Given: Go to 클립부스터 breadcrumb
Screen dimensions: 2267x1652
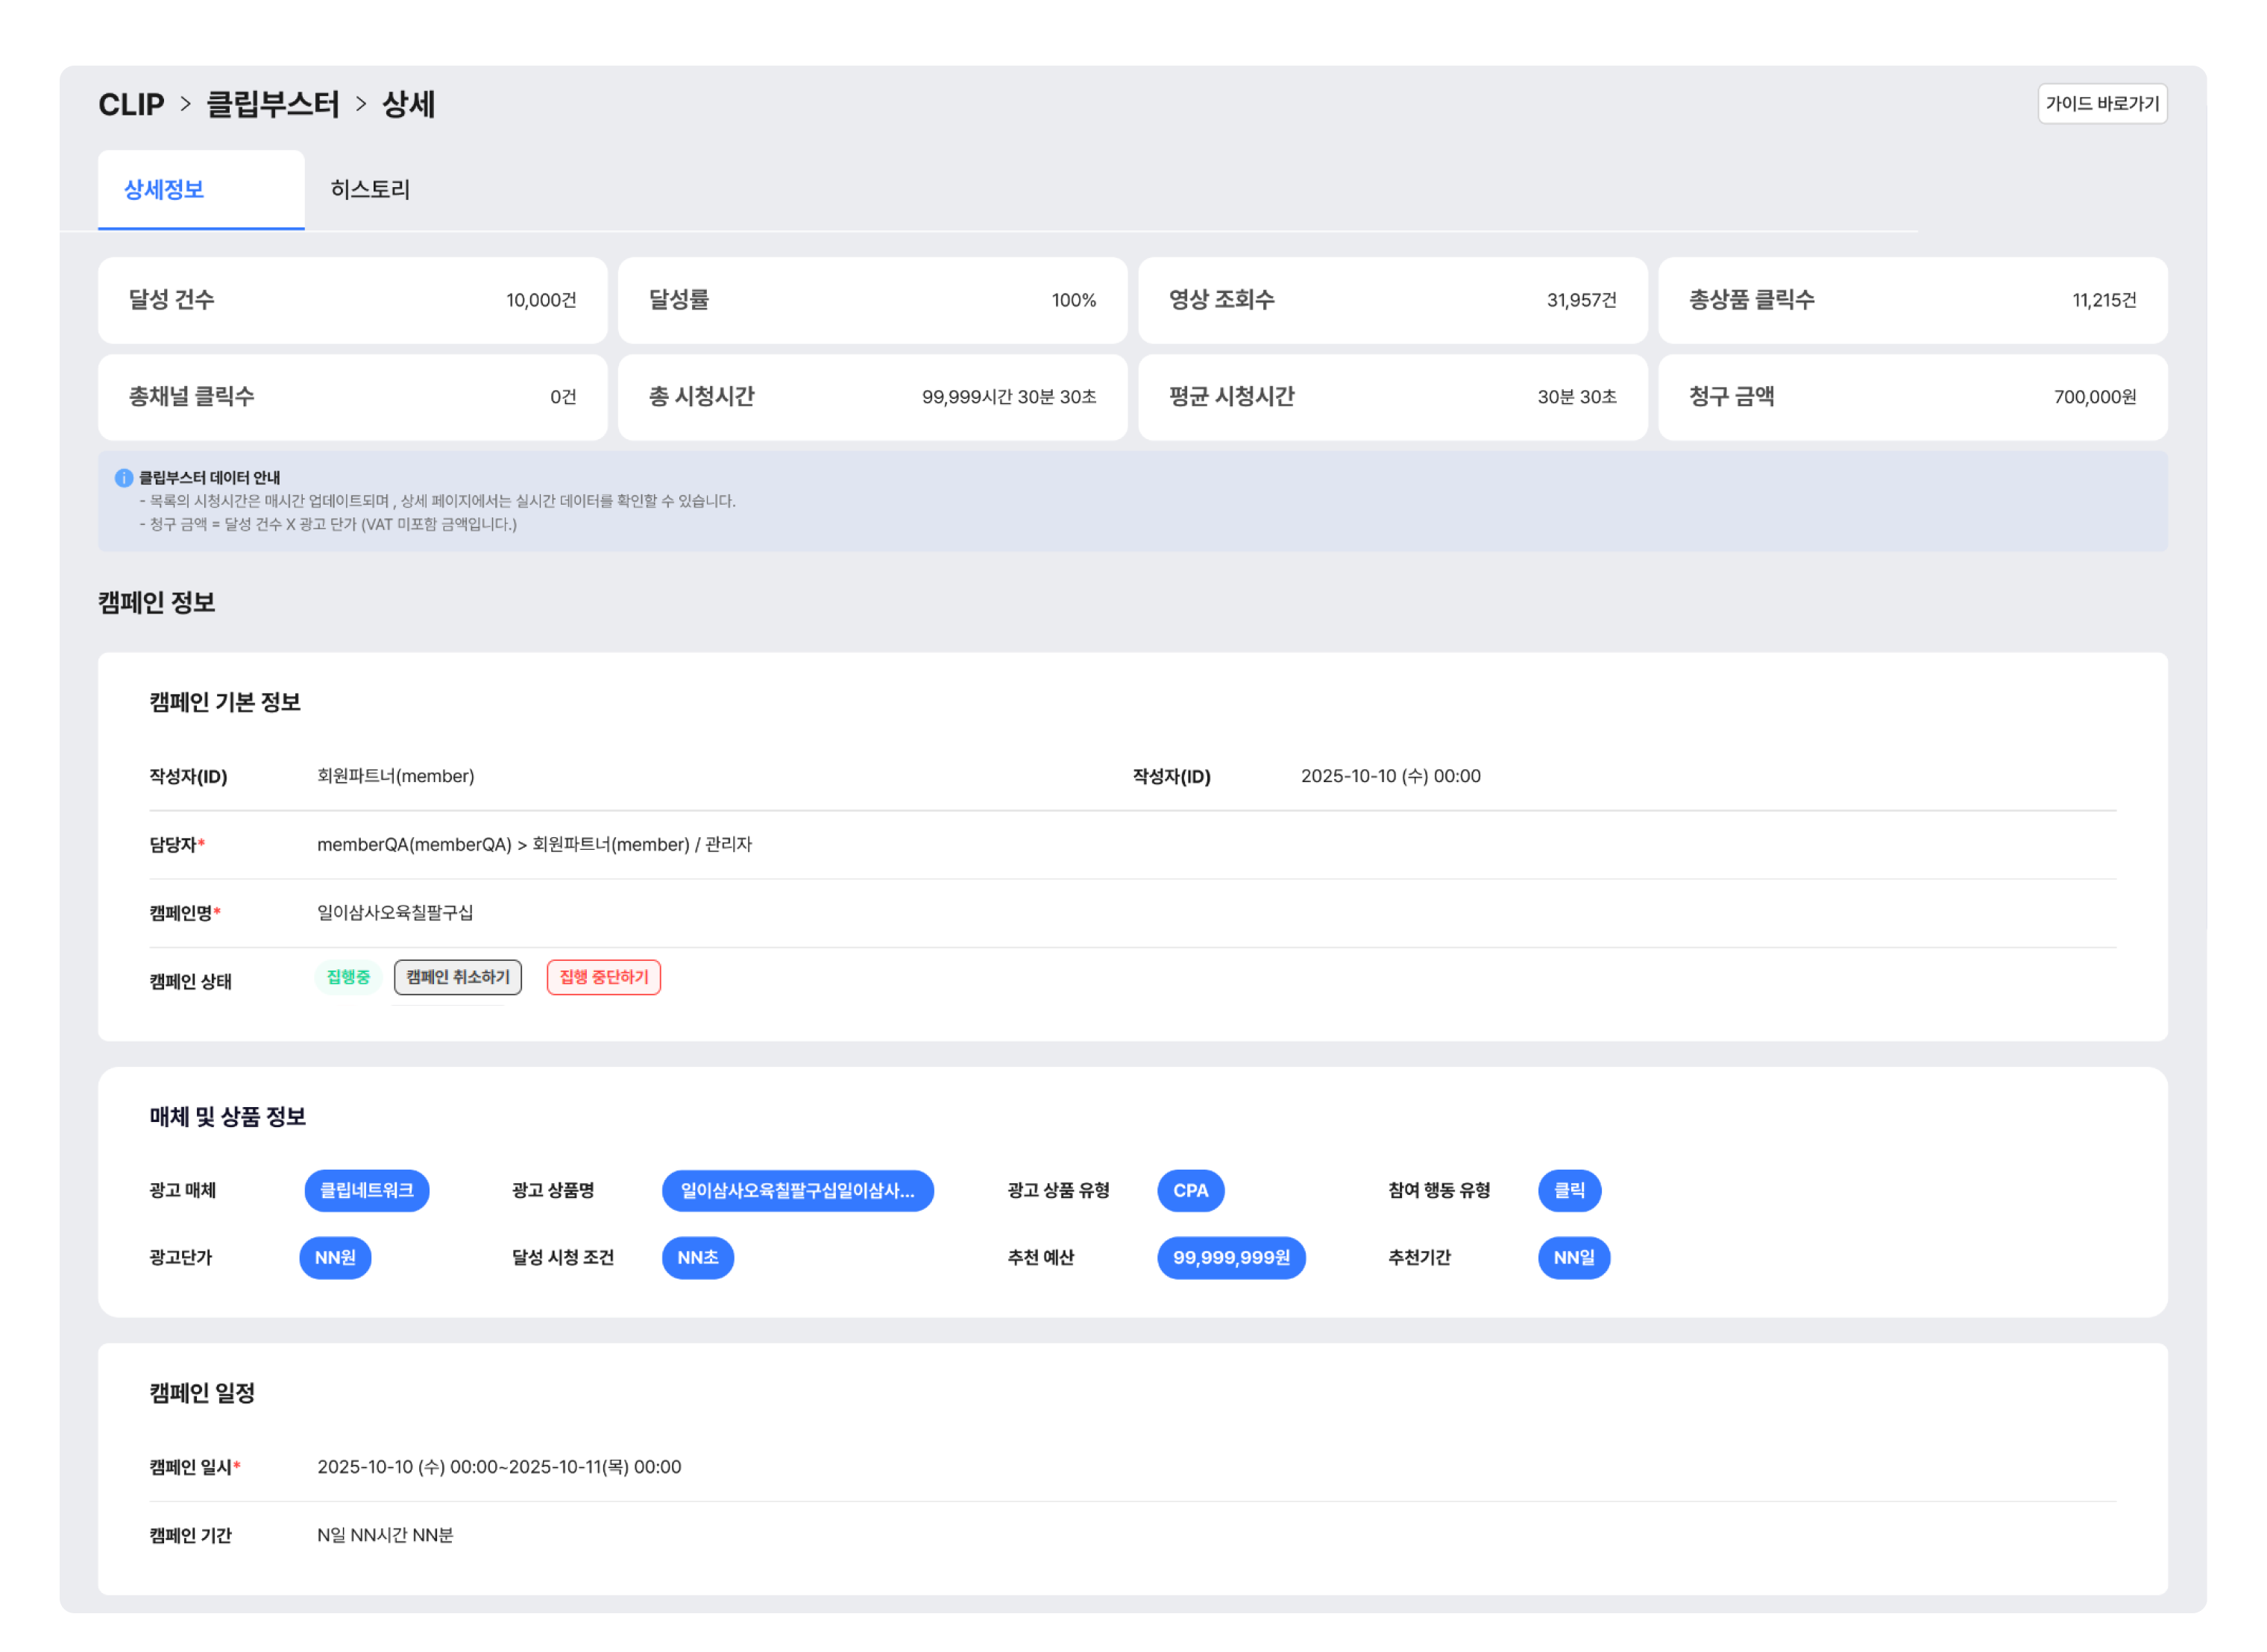Looking at the screenshot, I should [x=272, y=105].
